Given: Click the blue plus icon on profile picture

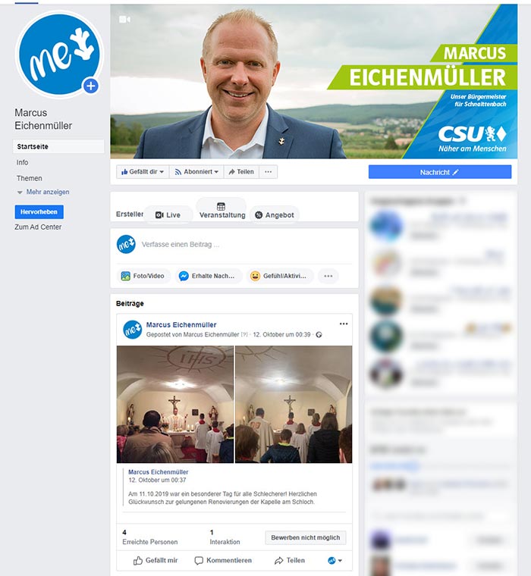Looking at the screenshot, I should [91, 86].
